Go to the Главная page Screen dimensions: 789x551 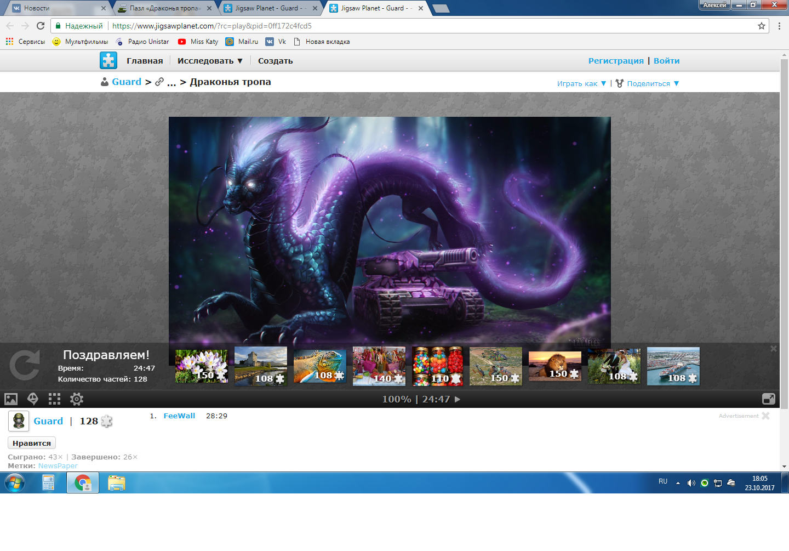pyautogui.click(x=145, y=61)
